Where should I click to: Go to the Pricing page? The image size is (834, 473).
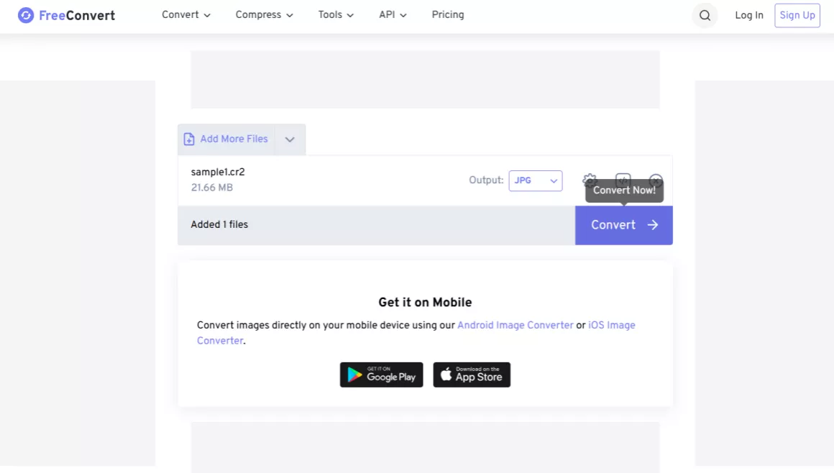[448, 14]
